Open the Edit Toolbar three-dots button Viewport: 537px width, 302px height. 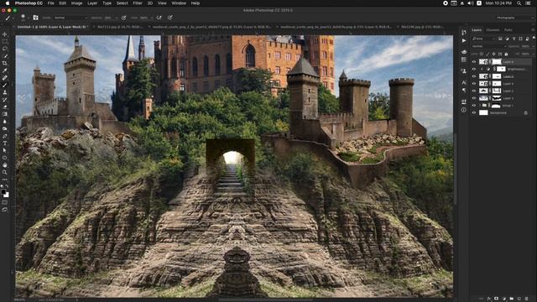tap(5, 180)
